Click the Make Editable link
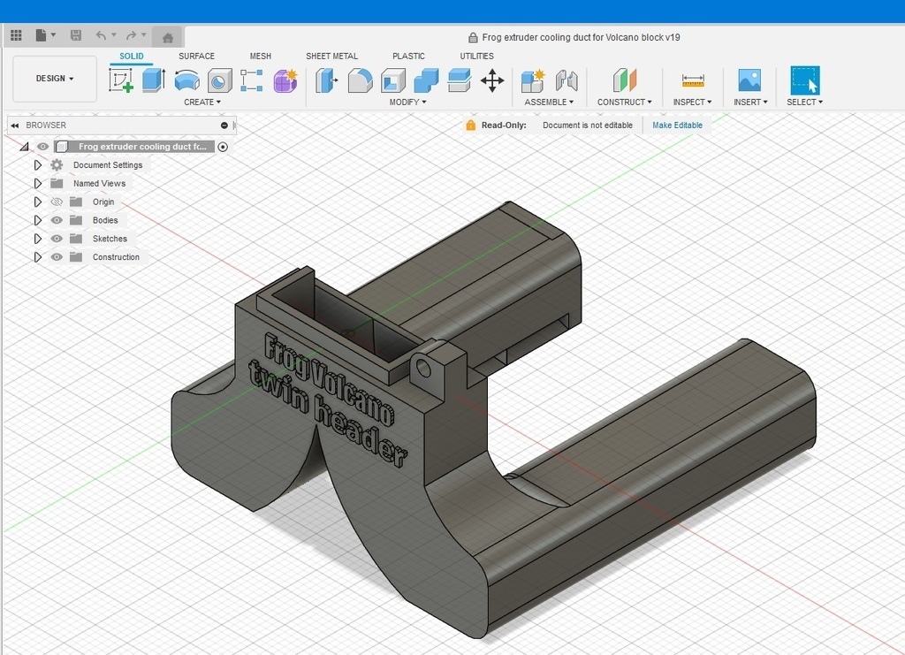905x655 pixels. 677,126
